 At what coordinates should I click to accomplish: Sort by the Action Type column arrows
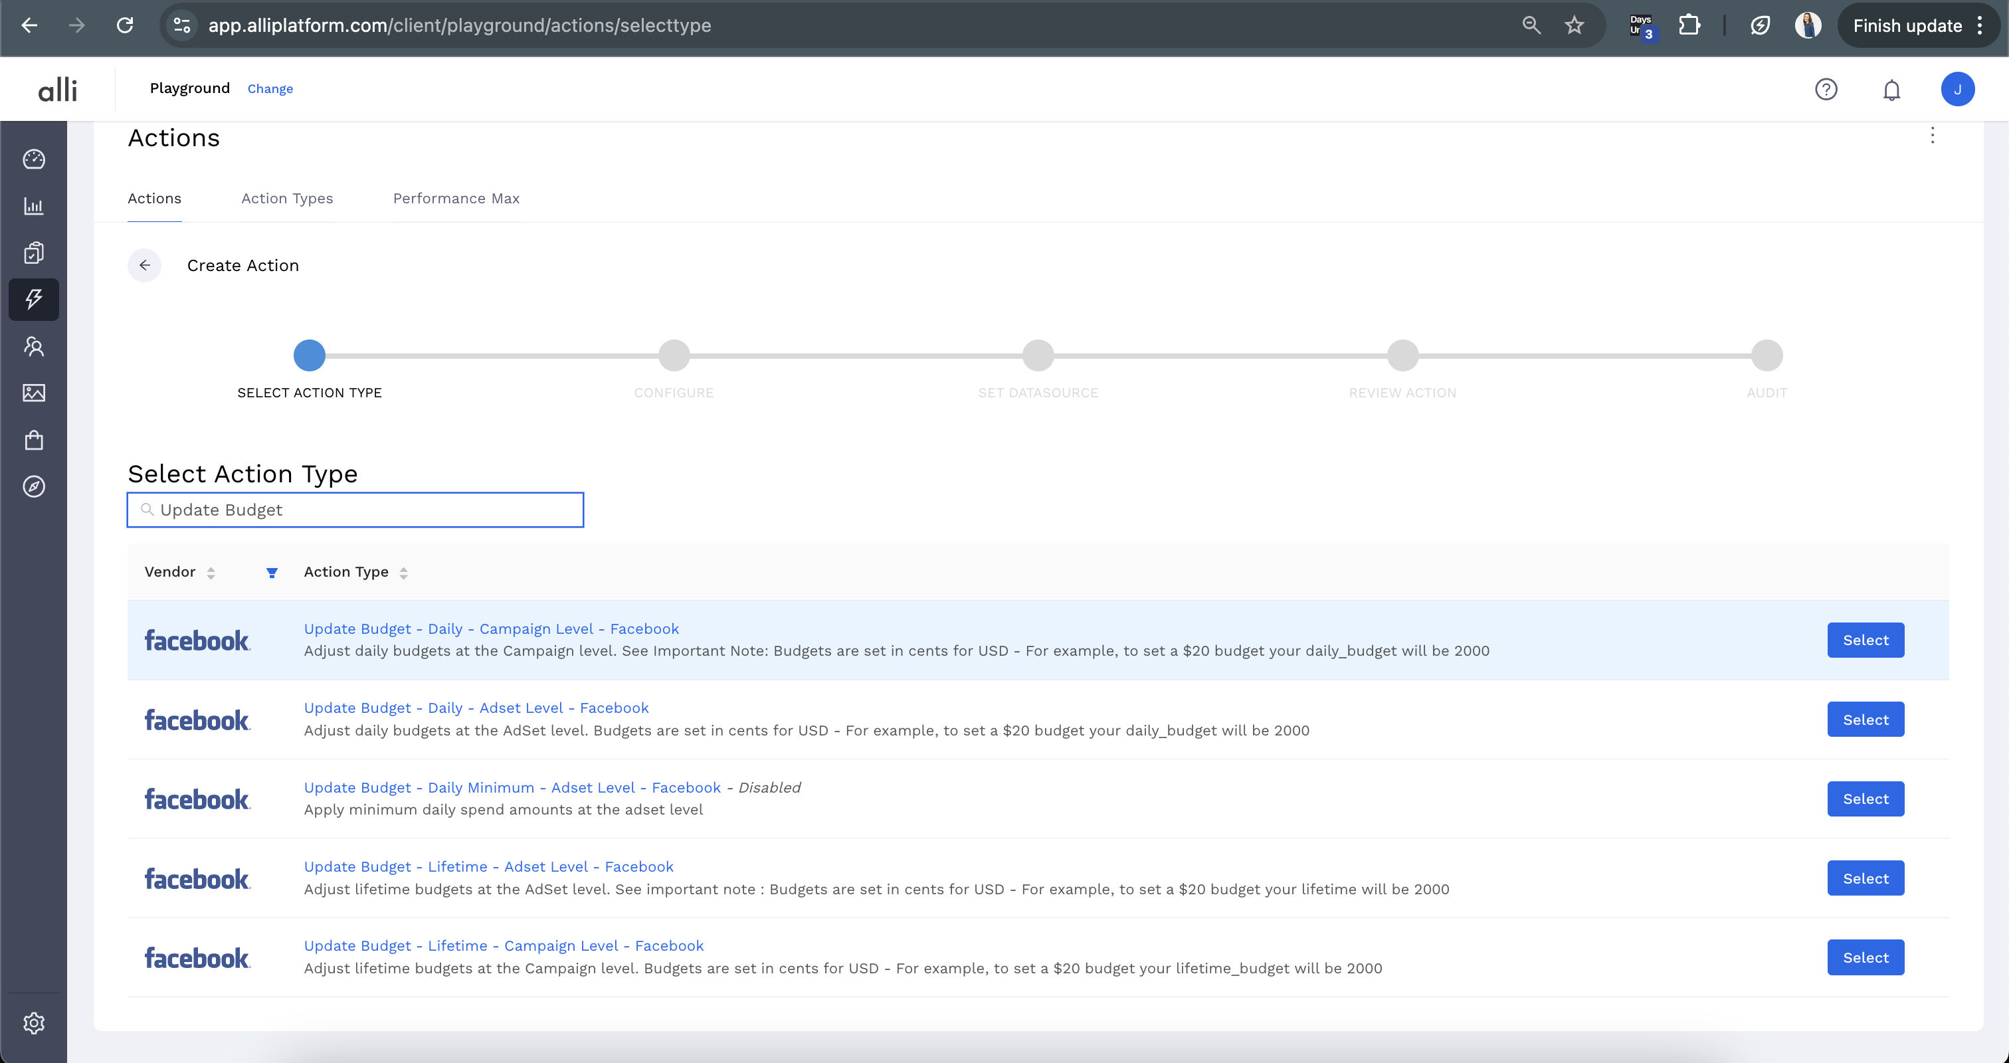[x=403, y=573]
